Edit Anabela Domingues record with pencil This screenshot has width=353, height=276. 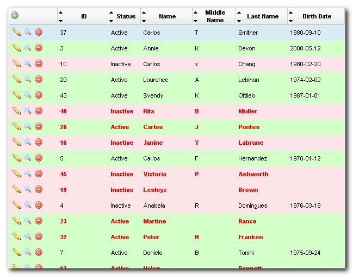(17, 205)
